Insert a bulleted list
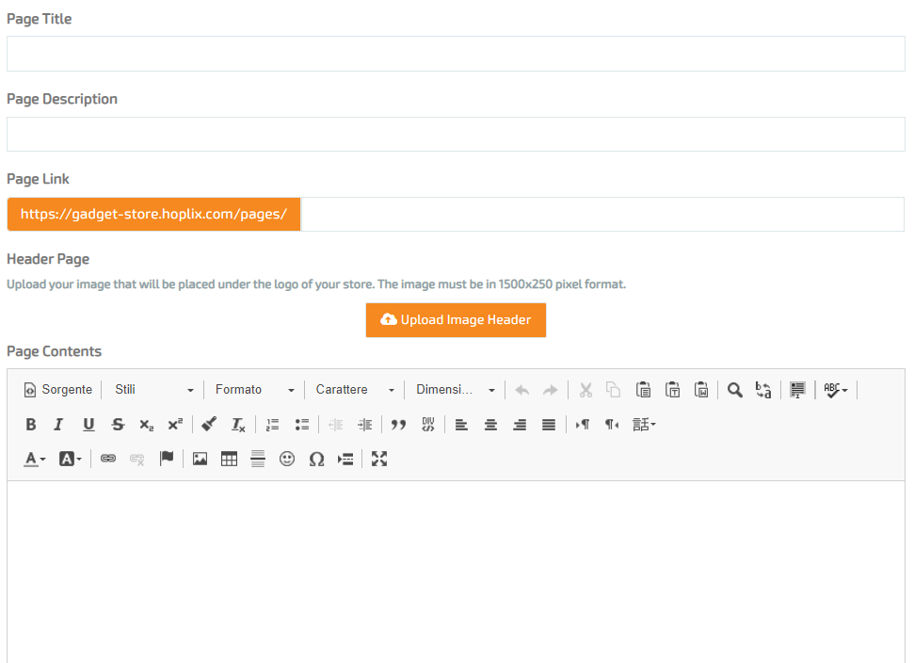Screen dimensions: 914x663 [x=301, y=425]
